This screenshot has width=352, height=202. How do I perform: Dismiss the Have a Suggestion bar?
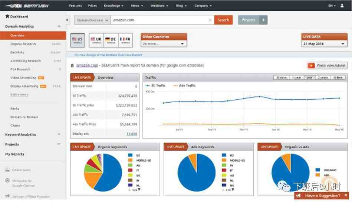point(346,195)
